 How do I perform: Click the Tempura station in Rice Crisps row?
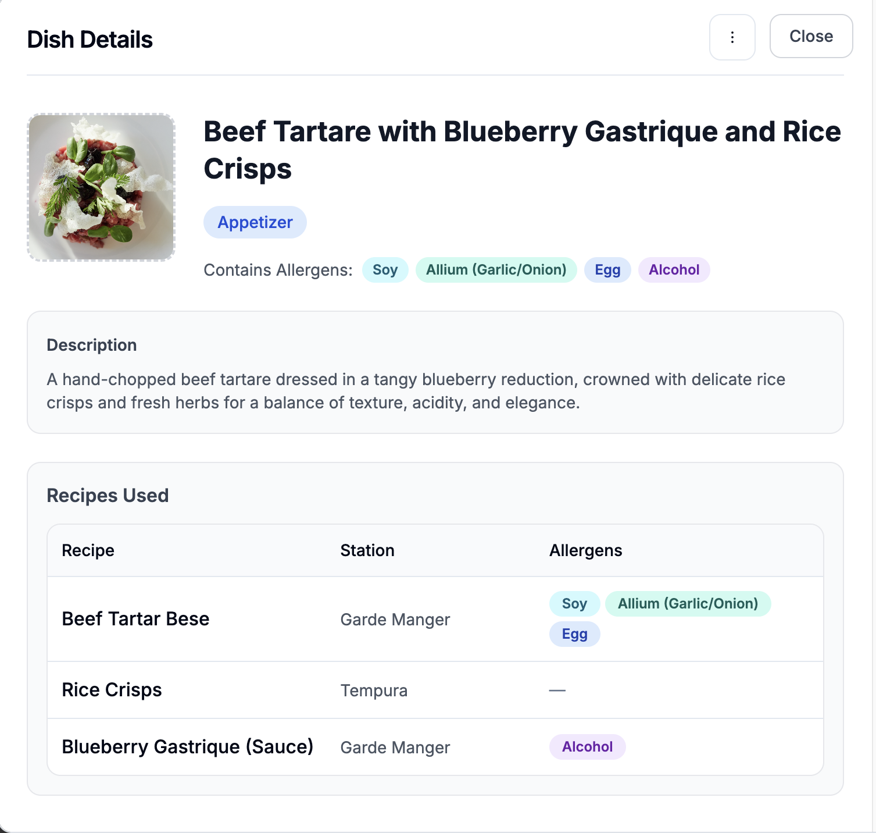(x=374, y=690)
